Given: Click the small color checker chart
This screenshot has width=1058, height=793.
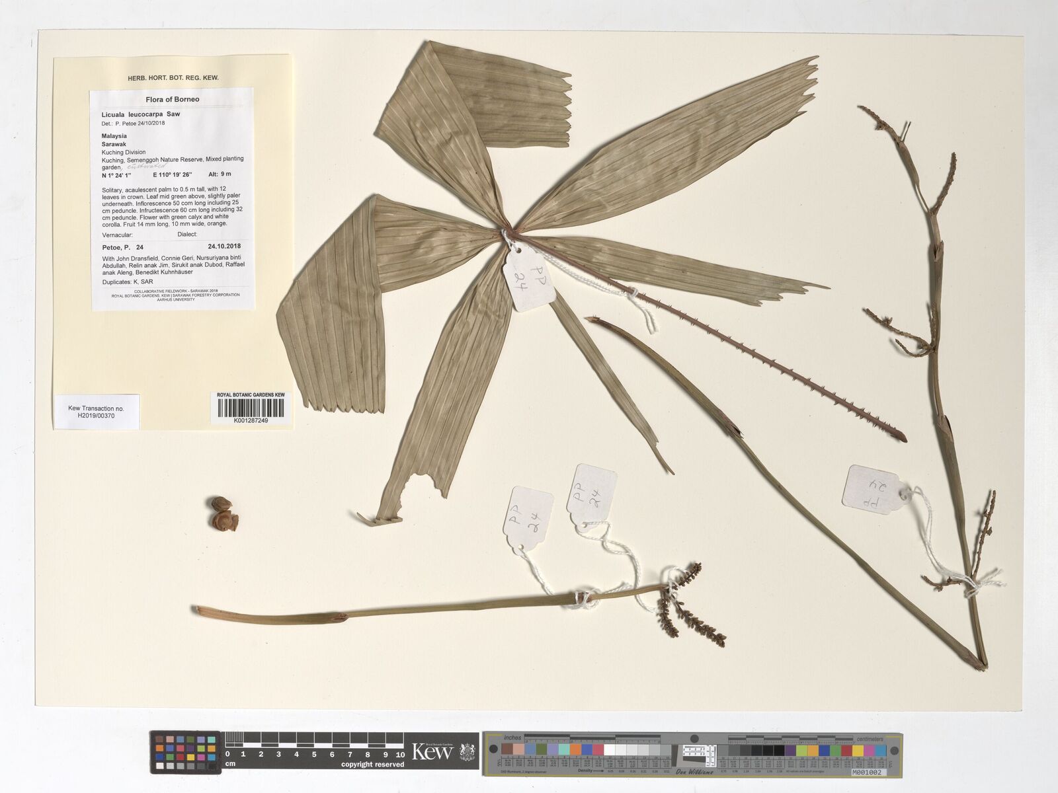Looking at the screenshot, I should click(x=185, y=752).
